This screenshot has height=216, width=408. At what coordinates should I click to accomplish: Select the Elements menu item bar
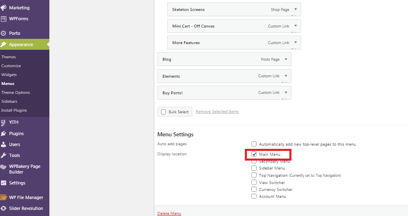click(224, 76)
